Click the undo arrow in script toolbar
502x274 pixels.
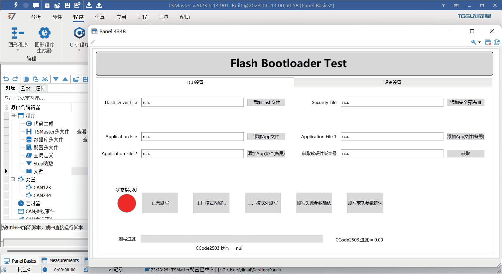click(6, 79)
